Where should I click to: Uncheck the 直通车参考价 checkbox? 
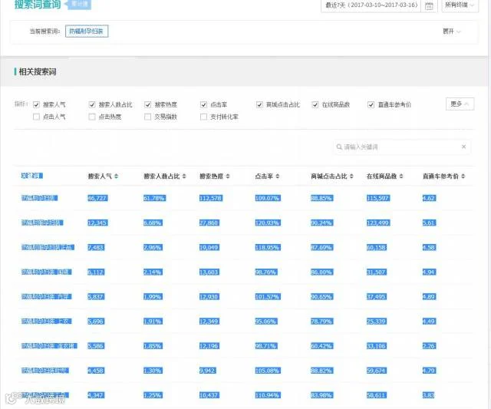[371, 104]
